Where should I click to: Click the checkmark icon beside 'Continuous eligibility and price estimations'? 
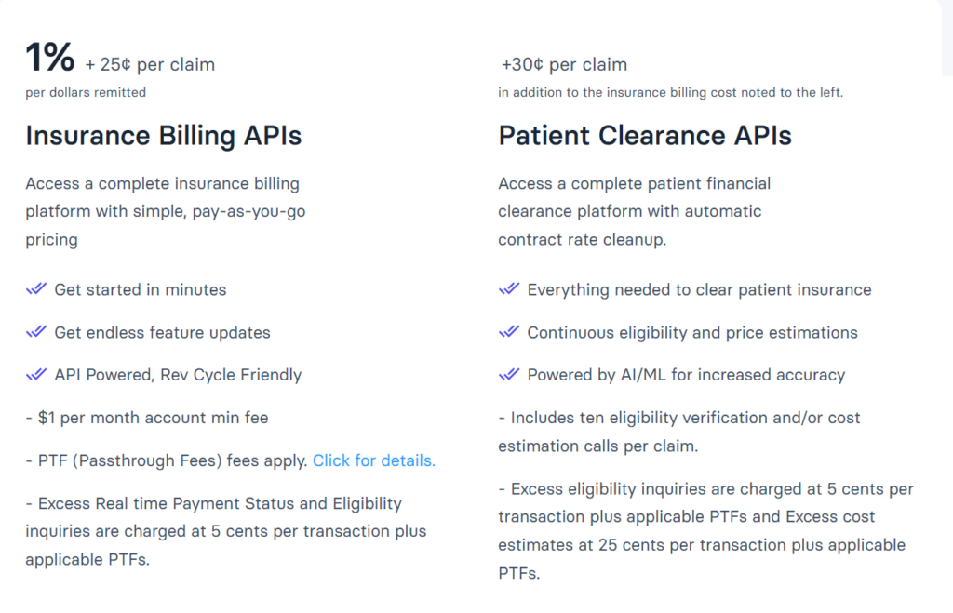(509, 332)
